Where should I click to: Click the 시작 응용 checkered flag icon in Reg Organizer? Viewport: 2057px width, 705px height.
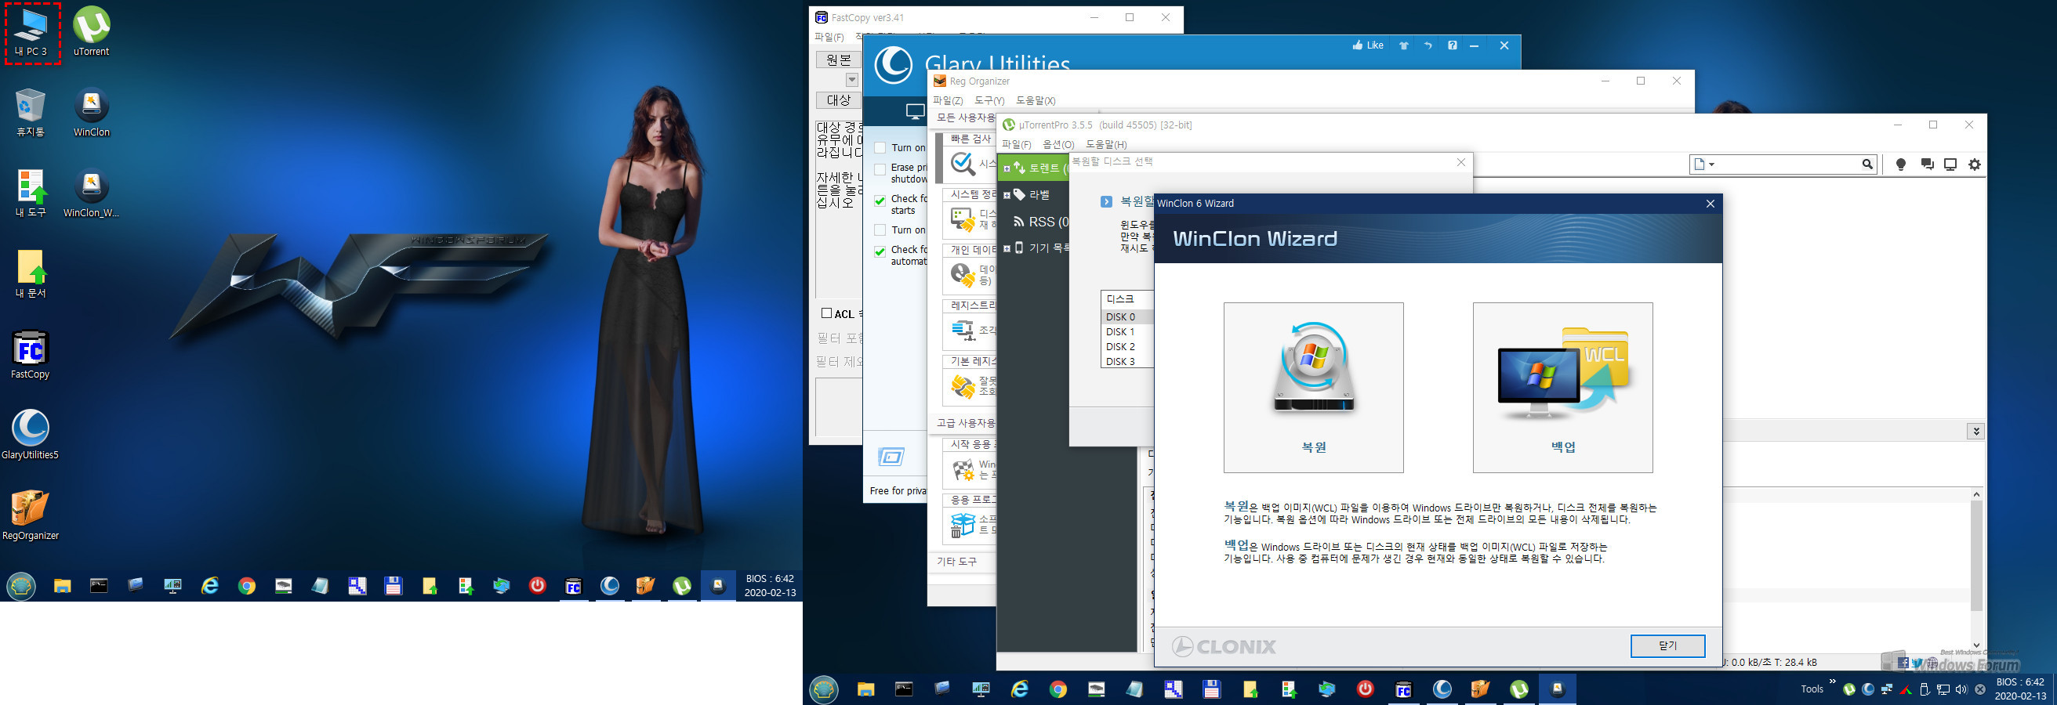click(x=963, y=470)
